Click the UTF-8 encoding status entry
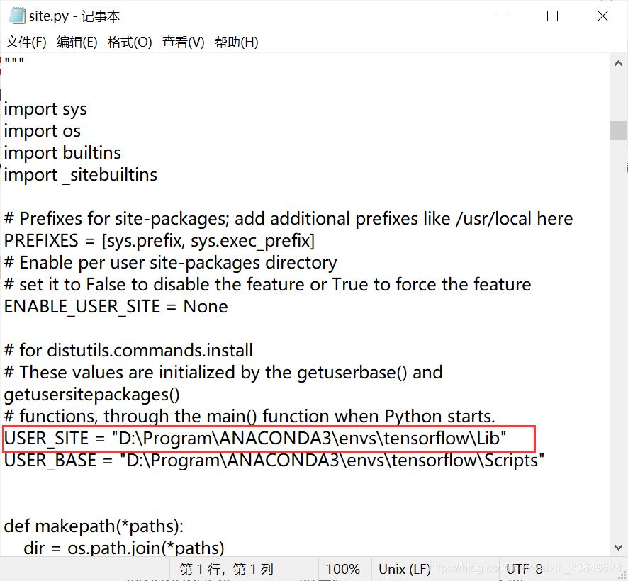 (x=525, y=569)
